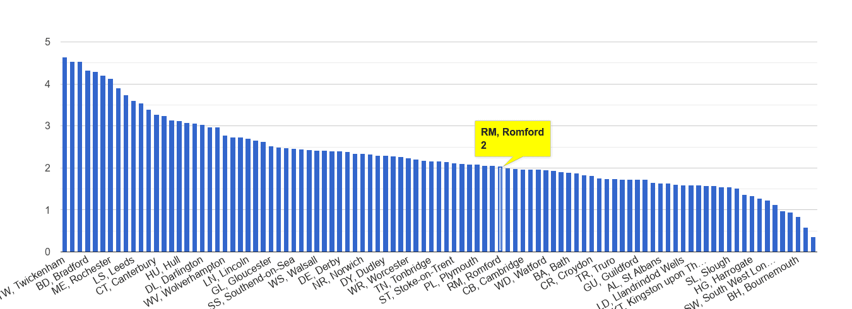Click the ME, Rochester bar
This screenshot has height=309, width=852.
[x=110, y=165]
